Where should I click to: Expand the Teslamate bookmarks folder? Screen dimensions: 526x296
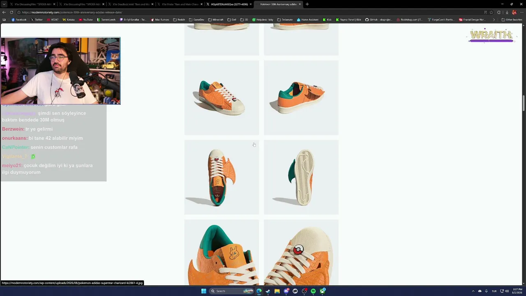tap(285, 20)
